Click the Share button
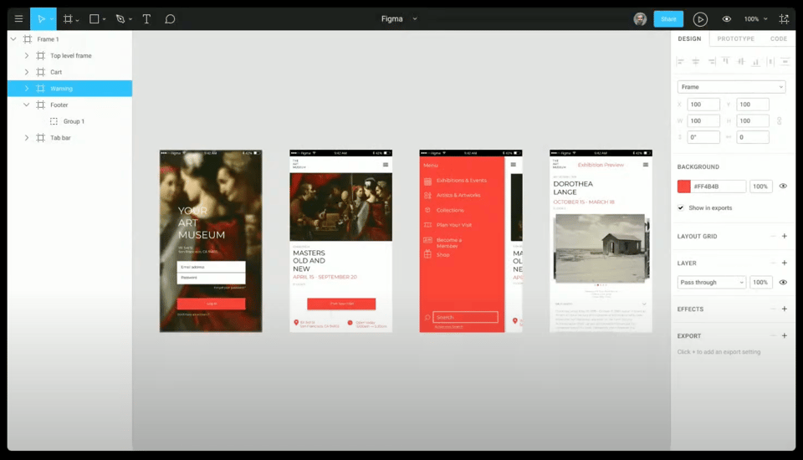 [x=668, y=19]
